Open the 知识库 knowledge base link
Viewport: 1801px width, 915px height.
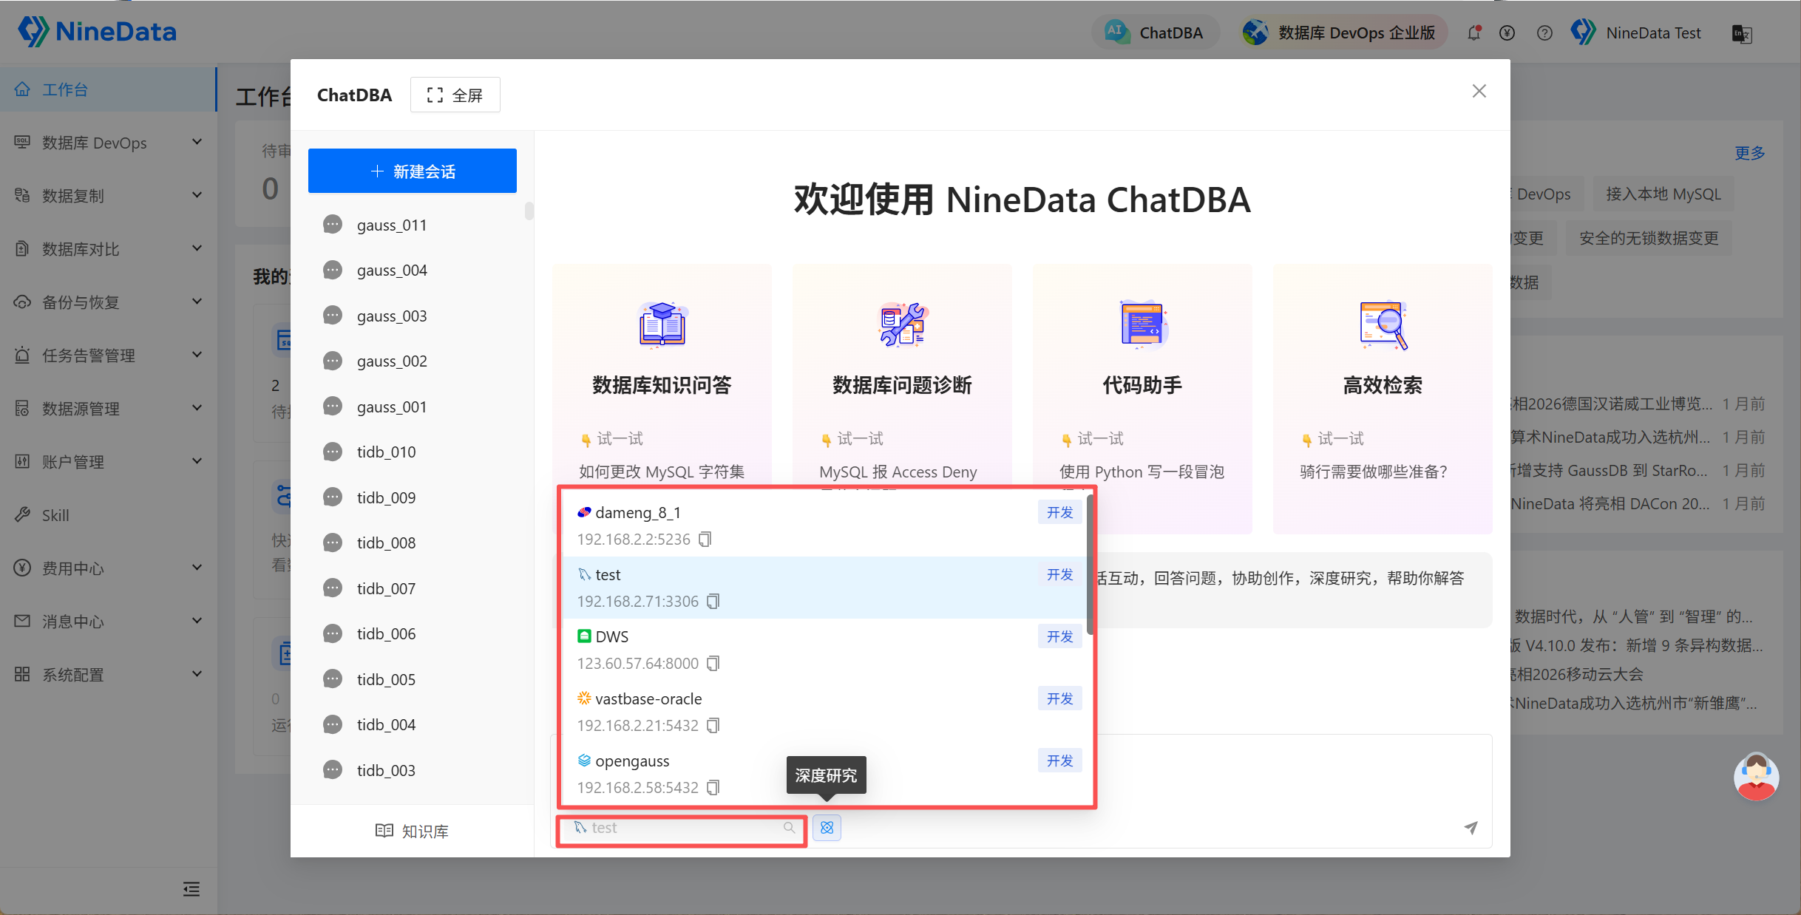(x=413, y=831)
